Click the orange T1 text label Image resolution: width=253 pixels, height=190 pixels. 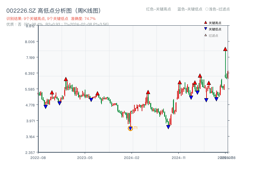point(136,128)
